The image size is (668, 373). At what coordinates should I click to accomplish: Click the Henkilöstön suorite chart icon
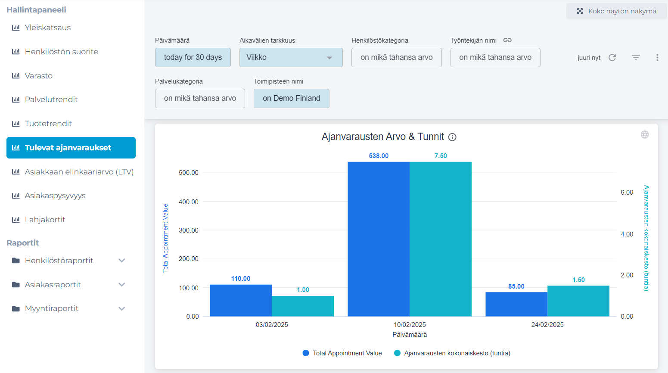tap(16, 52)
